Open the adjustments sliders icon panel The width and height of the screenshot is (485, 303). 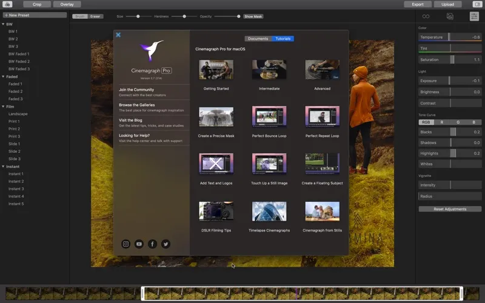(x=474, y=16)
